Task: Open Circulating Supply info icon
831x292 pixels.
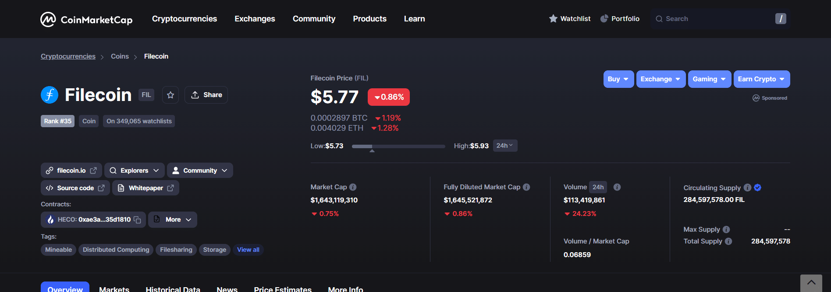Action: click(748, 188)
